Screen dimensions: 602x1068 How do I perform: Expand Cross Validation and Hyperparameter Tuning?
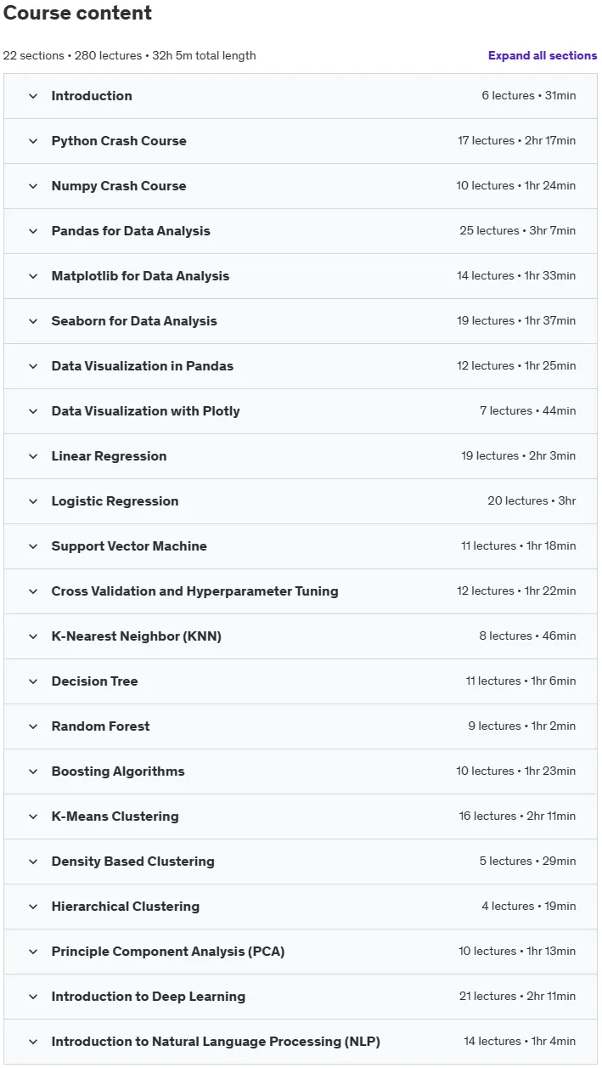click(301, 591)
